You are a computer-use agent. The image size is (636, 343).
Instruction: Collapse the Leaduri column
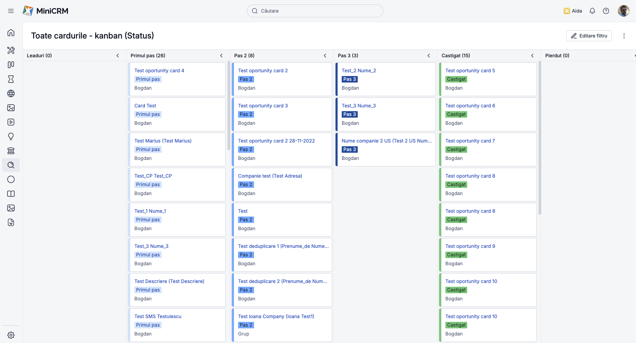[x=118, y=56]
